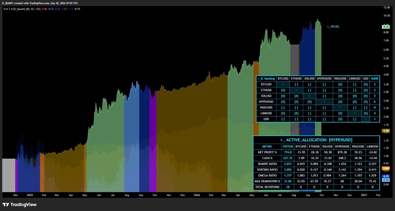395x211 pixels.
Task: Click the METRIC column header
Action: 267,146
